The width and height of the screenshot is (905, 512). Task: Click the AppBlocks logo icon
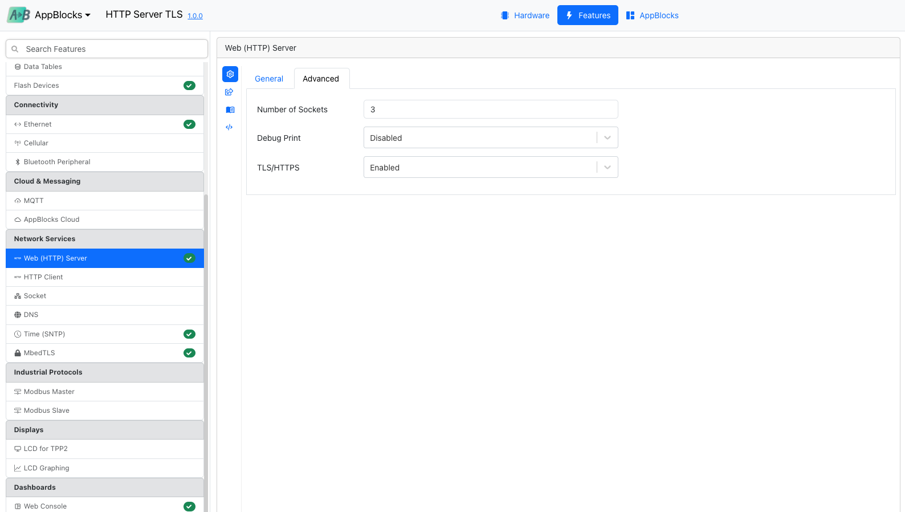(18, 15)
